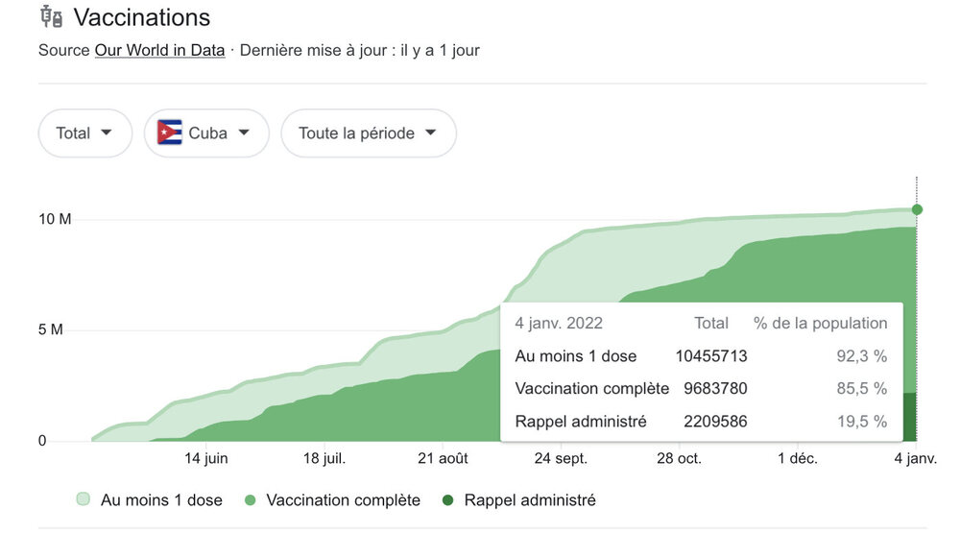Open the Total metric dropdown
The height and width of the screenshot is (534, 960).
84,133
